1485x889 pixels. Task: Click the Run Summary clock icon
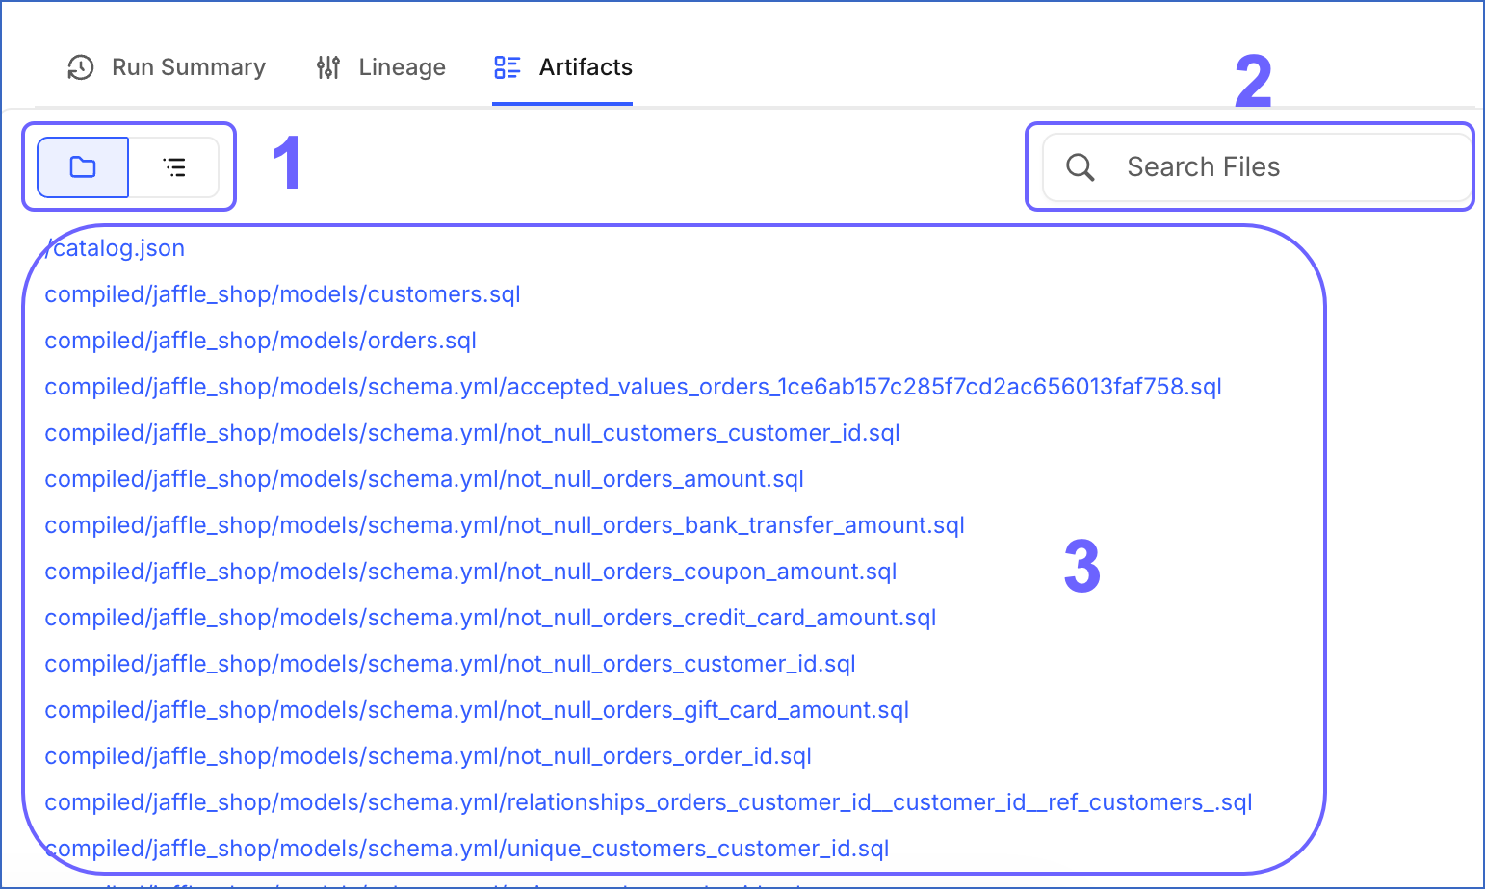[81, 67]
